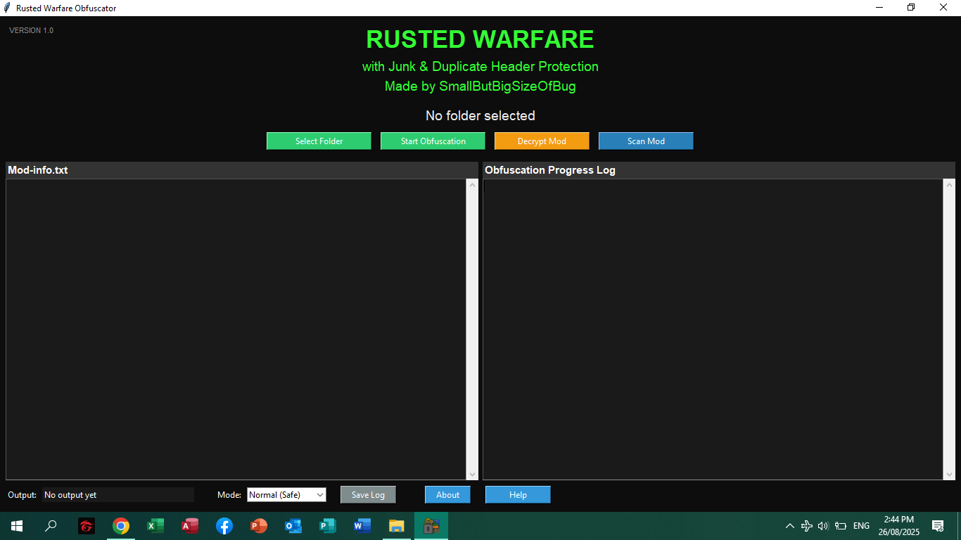Click the Obfuscation Progress Log header

[718, 170]
